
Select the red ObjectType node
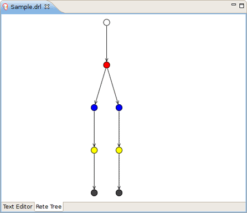[x=106, y=65]
